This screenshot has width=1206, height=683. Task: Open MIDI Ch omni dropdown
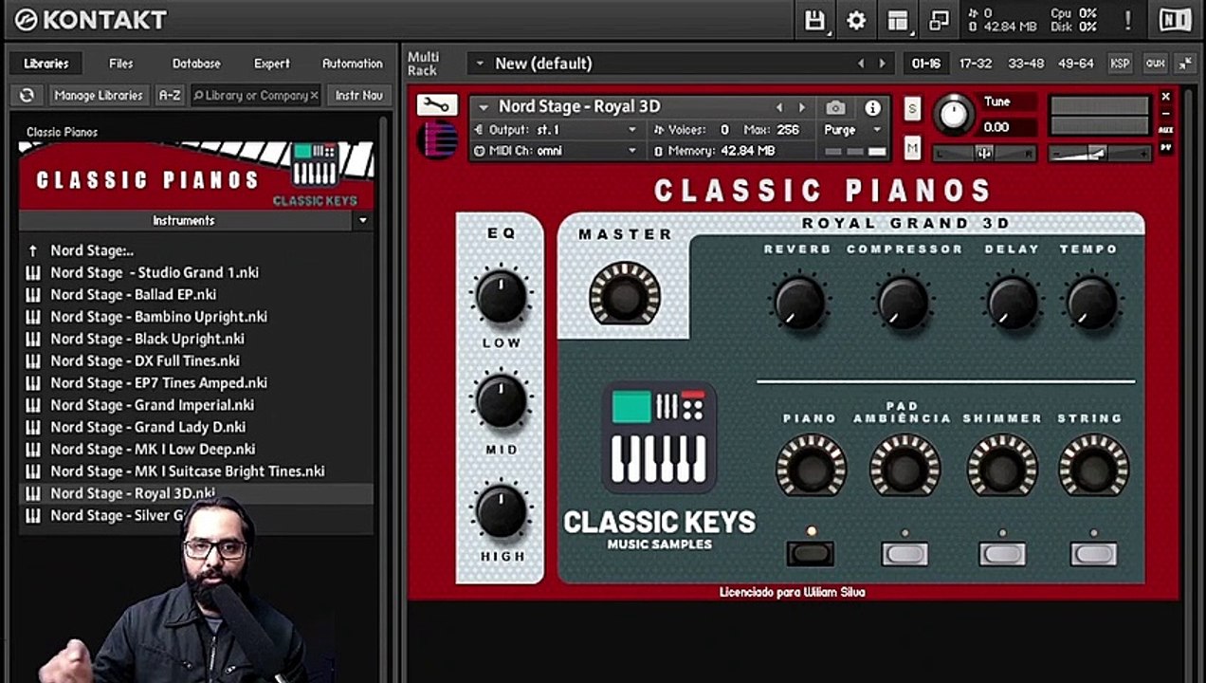(x=556, y=151)
